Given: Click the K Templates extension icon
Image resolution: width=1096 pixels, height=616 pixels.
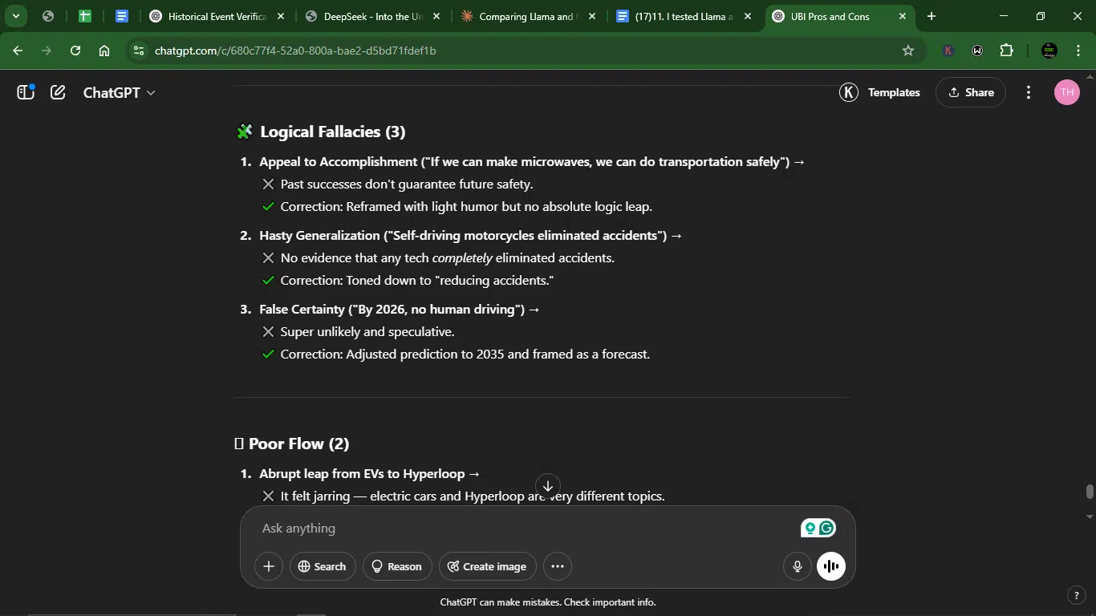Looking at the screenshot, I should coord(849,92).
